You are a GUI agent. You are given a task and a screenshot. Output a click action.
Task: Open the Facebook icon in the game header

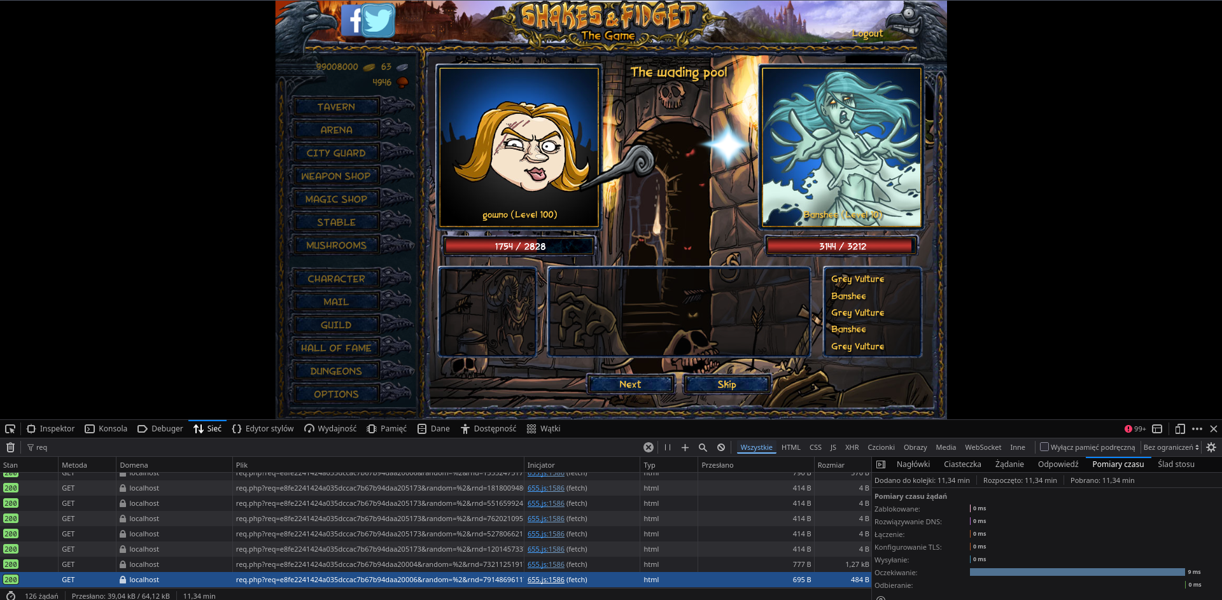pos(352,20)
